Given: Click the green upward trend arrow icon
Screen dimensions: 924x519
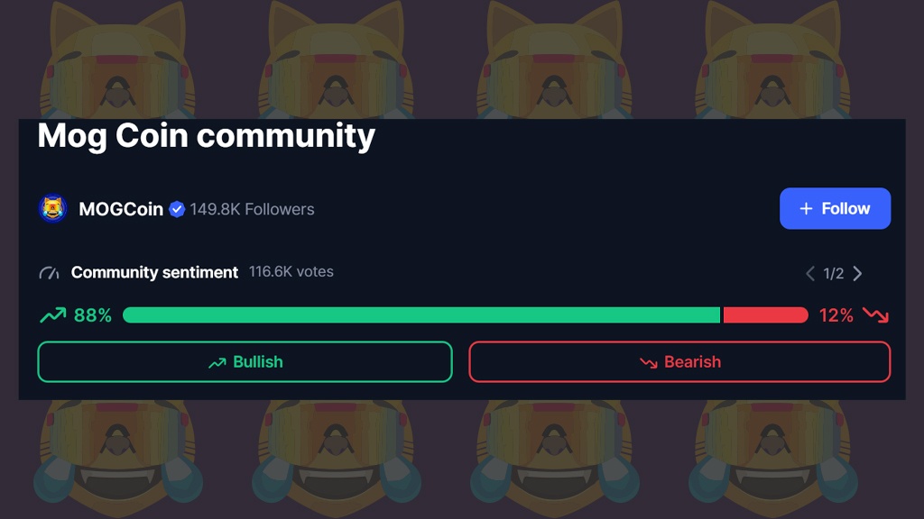Looking at the screenshot, I should (52, 315).
